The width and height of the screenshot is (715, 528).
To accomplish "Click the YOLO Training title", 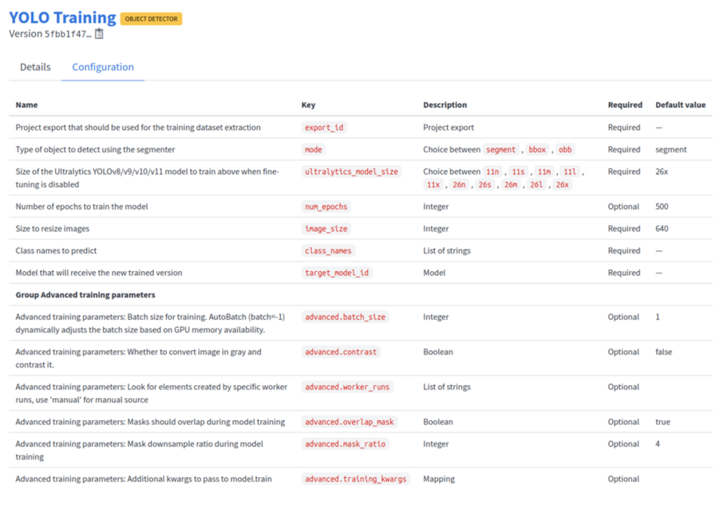I will click(62, 18).
